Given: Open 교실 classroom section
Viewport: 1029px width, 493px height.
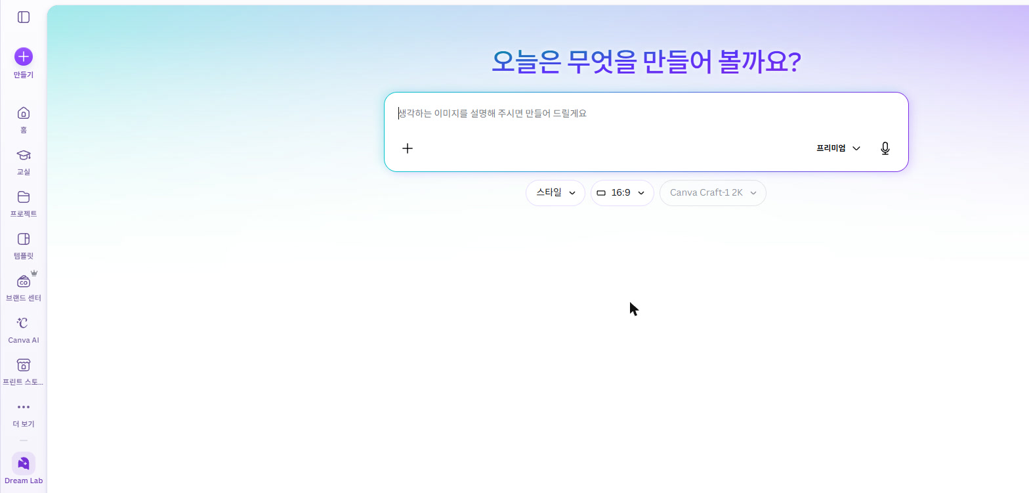Looking at the screenshot, I should pyautogui.click(x=24, y=161).
